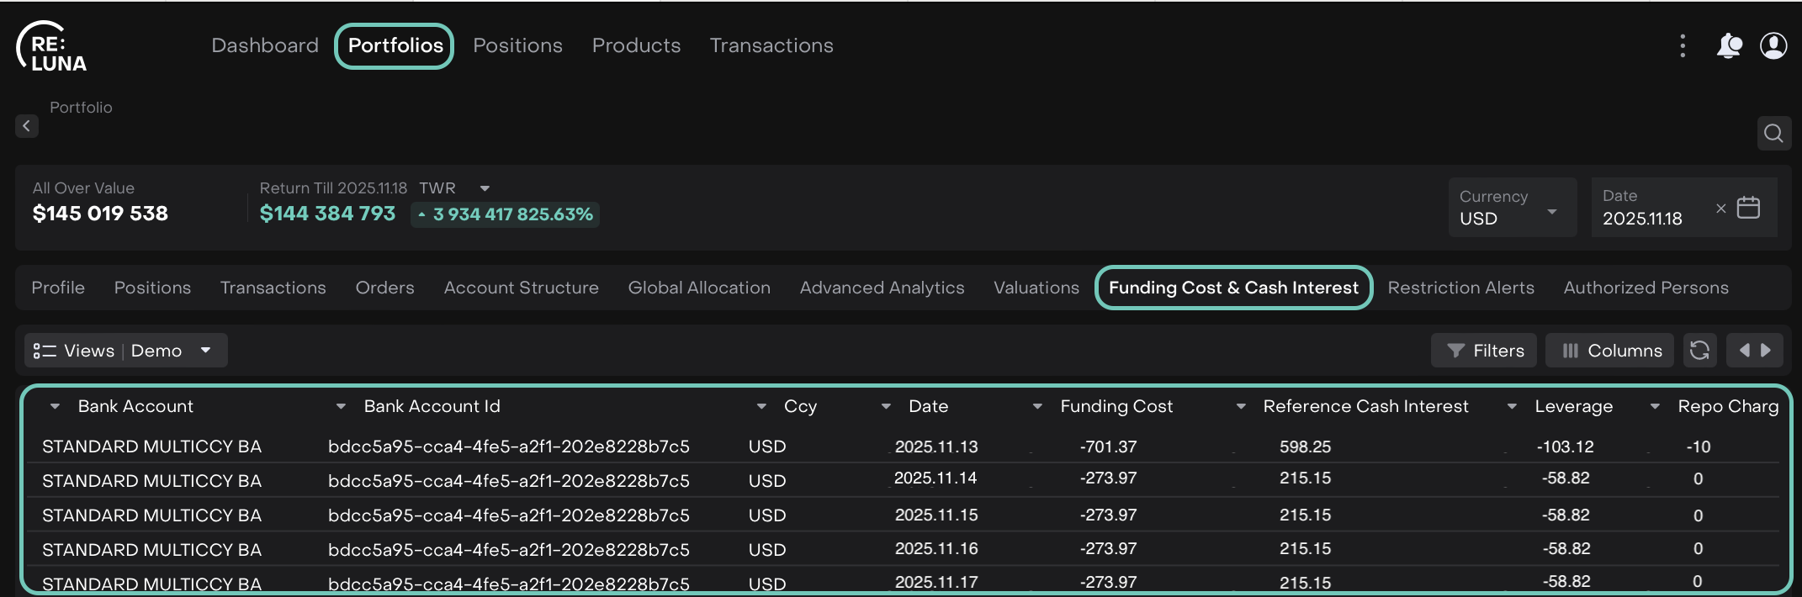Select the 2025.11.13 STANDARD MULTICCY BA row
The width and height of the screenshot is (1802, 597).
151,446
